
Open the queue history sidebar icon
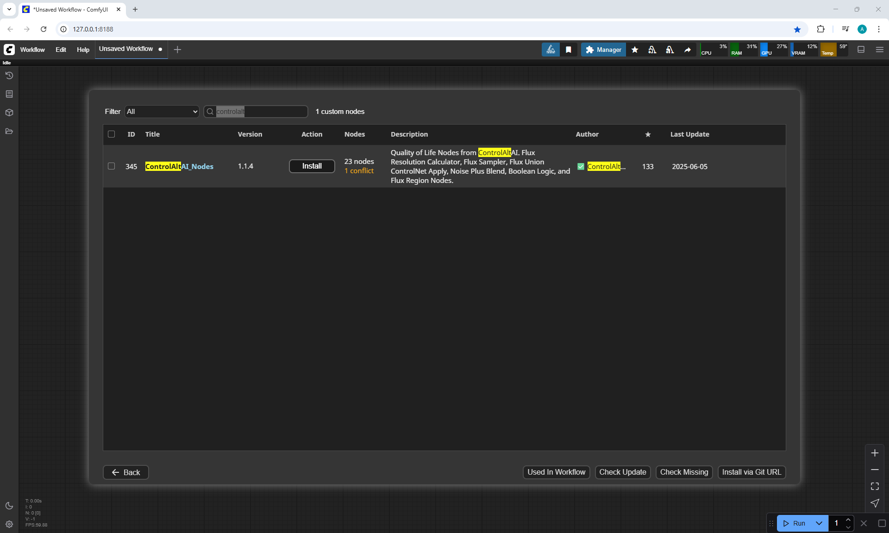click(9, 75)
